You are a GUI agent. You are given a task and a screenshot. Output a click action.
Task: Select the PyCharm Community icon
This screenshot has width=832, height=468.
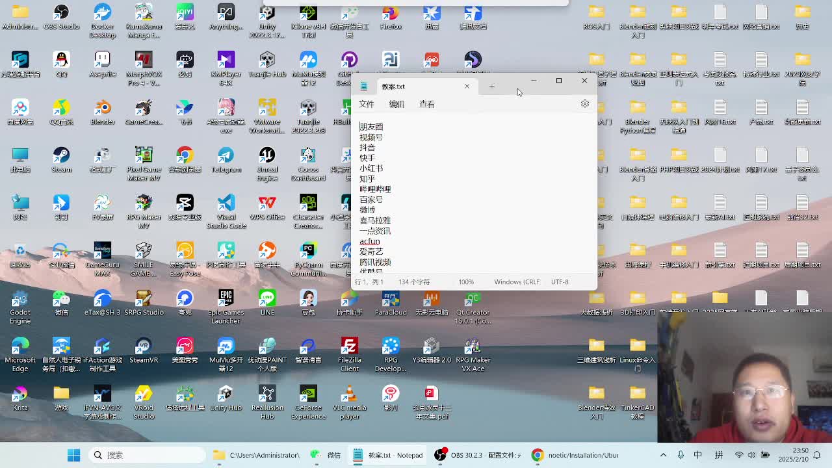tap(308, 259)
